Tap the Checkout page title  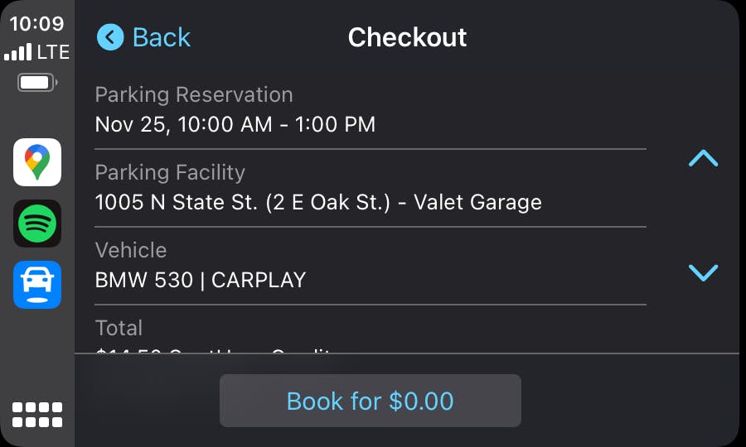407,37
